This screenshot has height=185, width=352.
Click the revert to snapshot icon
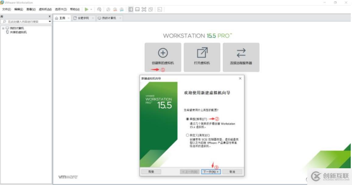point(115,9)
